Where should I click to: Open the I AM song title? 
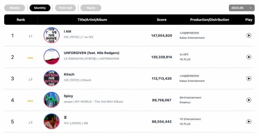(68, 31)
